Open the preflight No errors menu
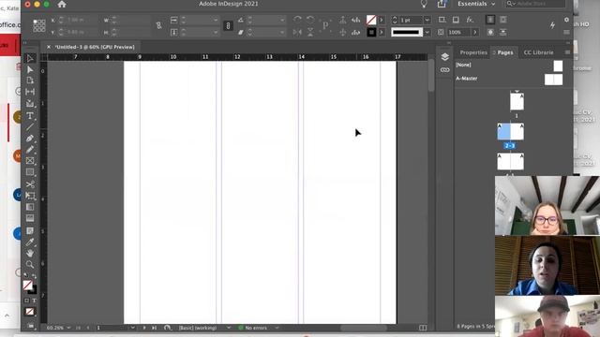This screenshot has height=337, width=600. point(277,328)
